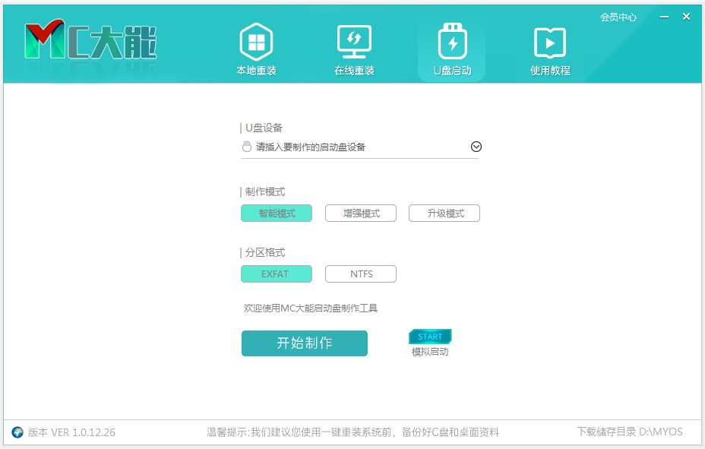The height and width of the screenshot is (449, 705).
Task: Expand the U盘设备 dropdown arrow
Action: pos(476,147)
